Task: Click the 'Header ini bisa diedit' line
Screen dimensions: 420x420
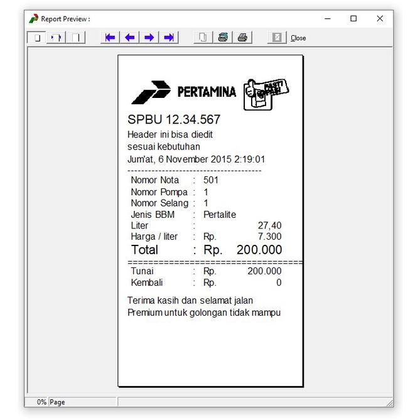Action: coord(170,134)
